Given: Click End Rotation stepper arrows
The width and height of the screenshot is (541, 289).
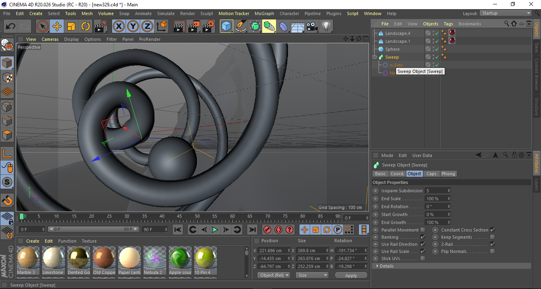Looking at the screenshot, I should 449,207.
